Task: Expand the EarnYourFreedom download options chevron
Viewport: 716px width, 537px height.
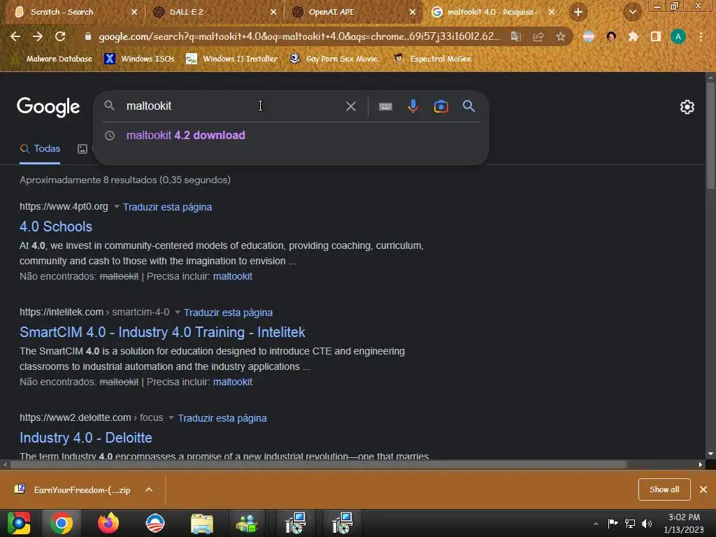Action: 149,489
